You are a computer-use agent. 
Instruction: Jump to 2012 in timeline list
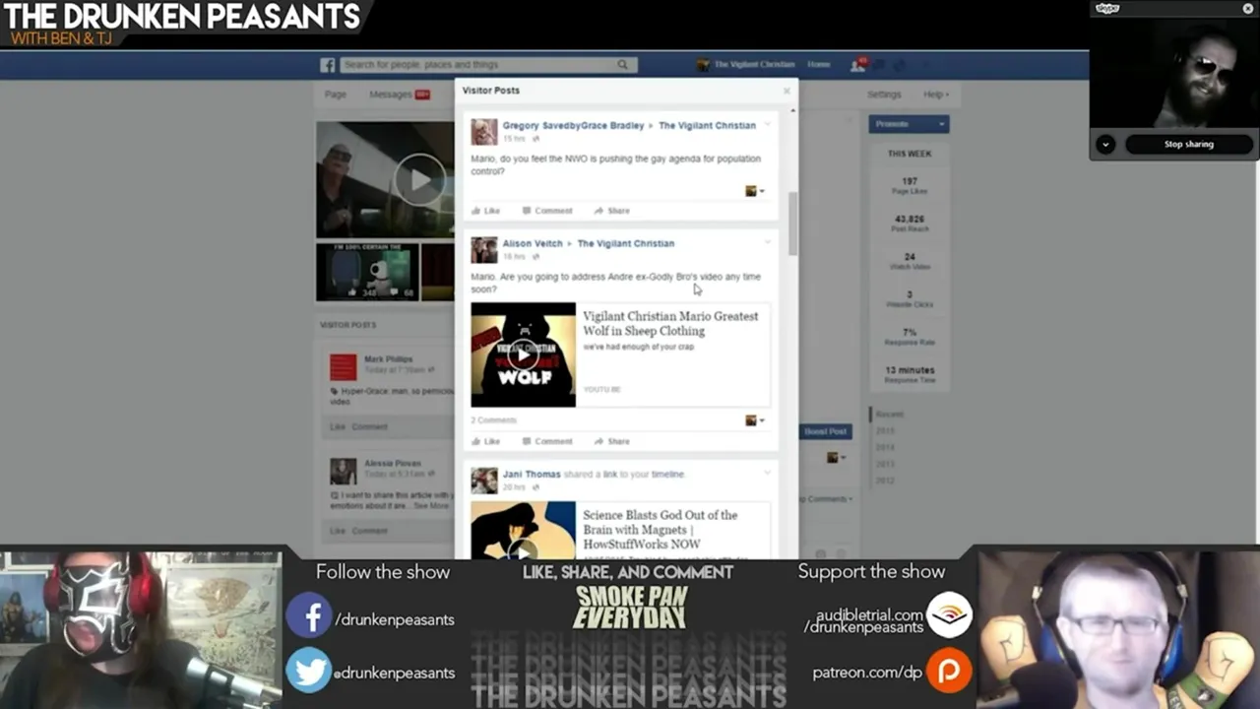[885, 480]
